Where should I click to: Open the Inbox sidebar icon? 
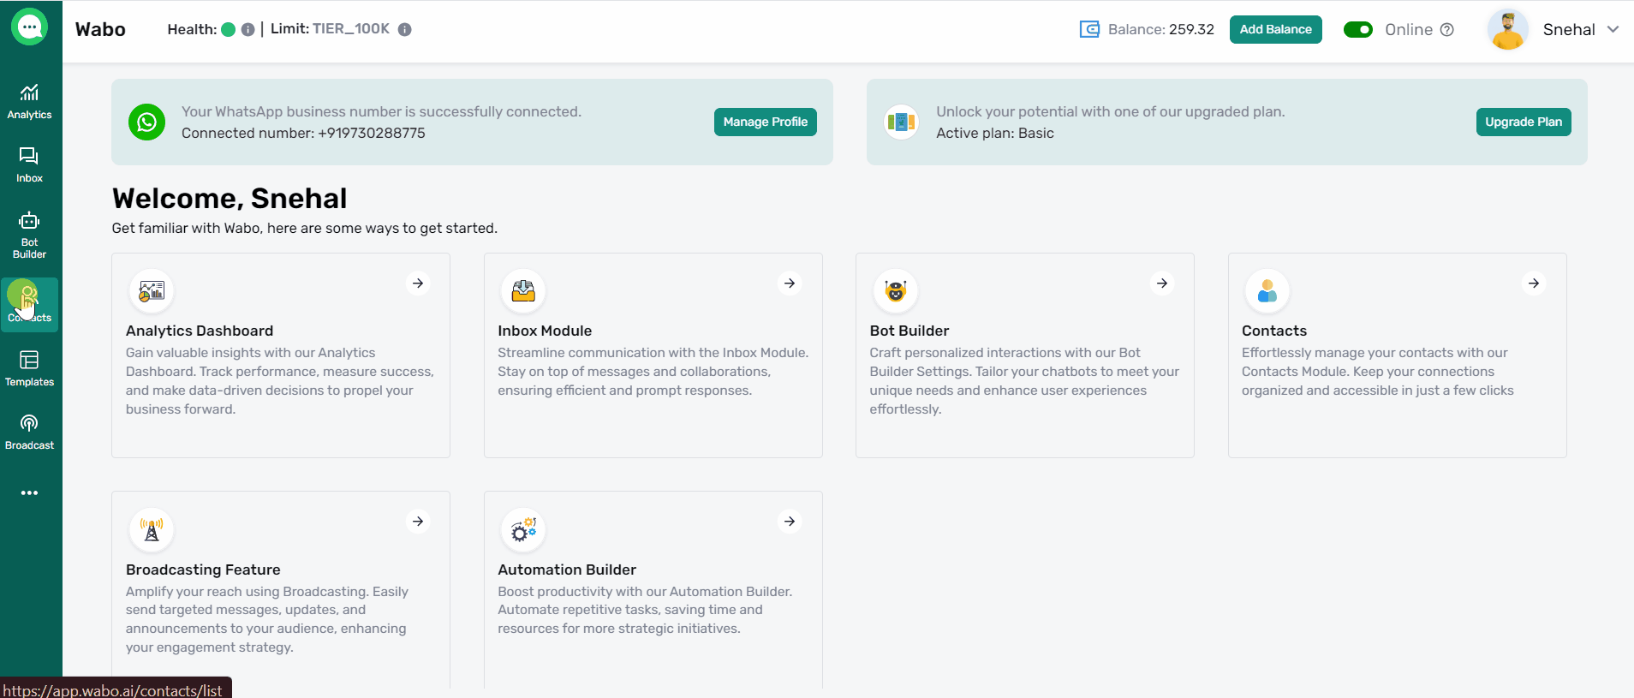pos(29,164)
